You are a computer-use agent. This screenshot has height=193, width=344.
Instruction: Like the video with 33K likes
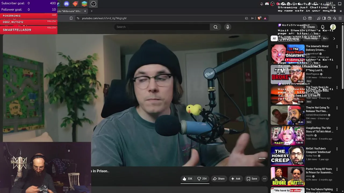pyautogui.click(x=188, y=179)
